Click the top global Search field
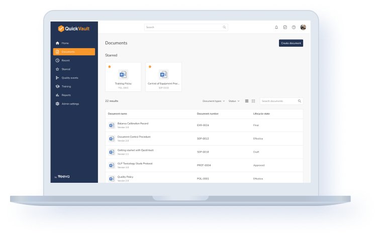 tap(186, 27)
